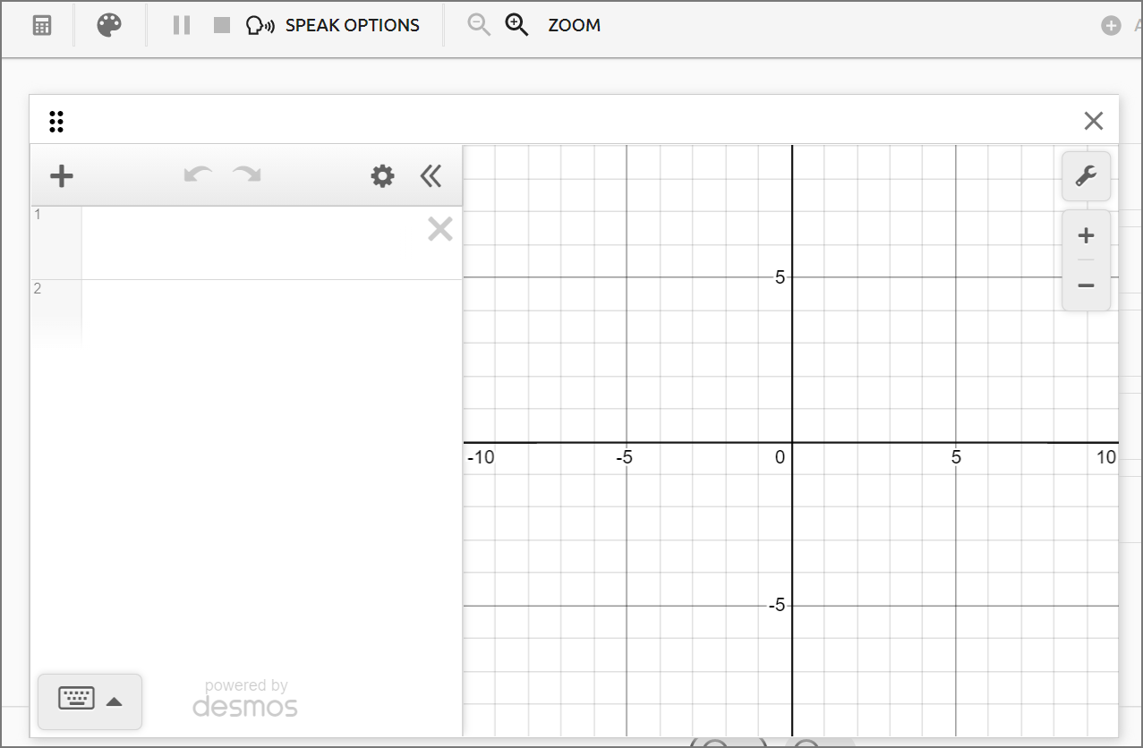Undo the last expression edit
The width and height of the screenshot is (1143, 748).
coord(198,174)
